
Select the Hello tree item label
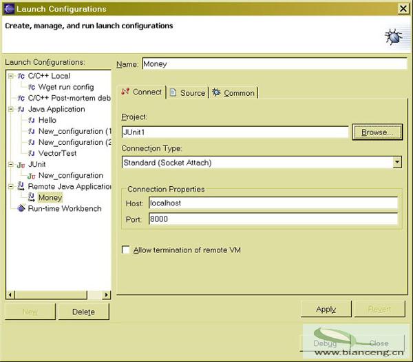[x=47, y=120]
